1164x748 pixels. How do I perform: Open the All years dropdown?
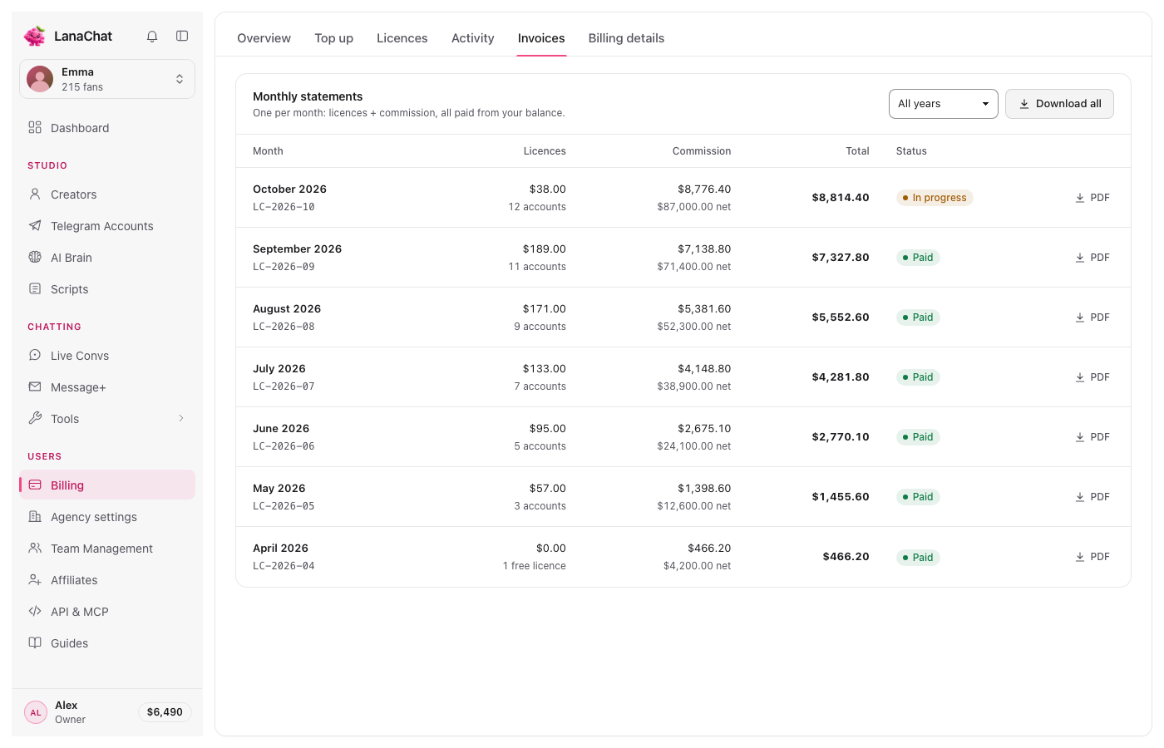[944, 104]
